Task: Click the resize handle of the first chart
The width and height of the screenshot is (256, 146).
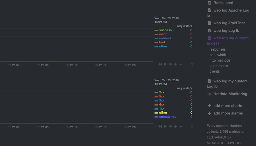Action: (x=192, y=64)
